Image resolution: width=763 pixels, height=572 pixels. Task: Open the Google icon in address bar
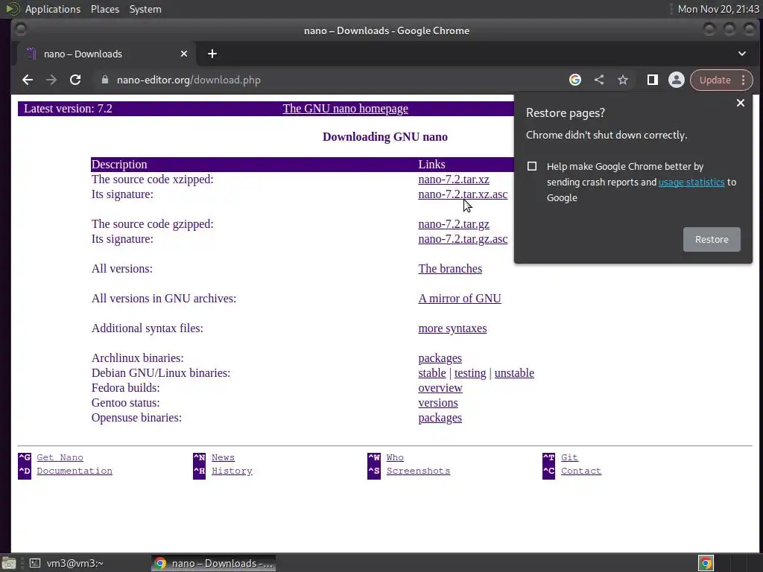coord(575,80)
